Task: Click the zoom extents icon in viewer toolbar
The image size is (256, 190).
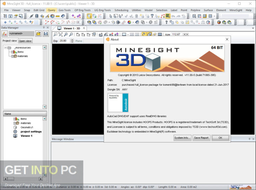Action: point(61,34)
